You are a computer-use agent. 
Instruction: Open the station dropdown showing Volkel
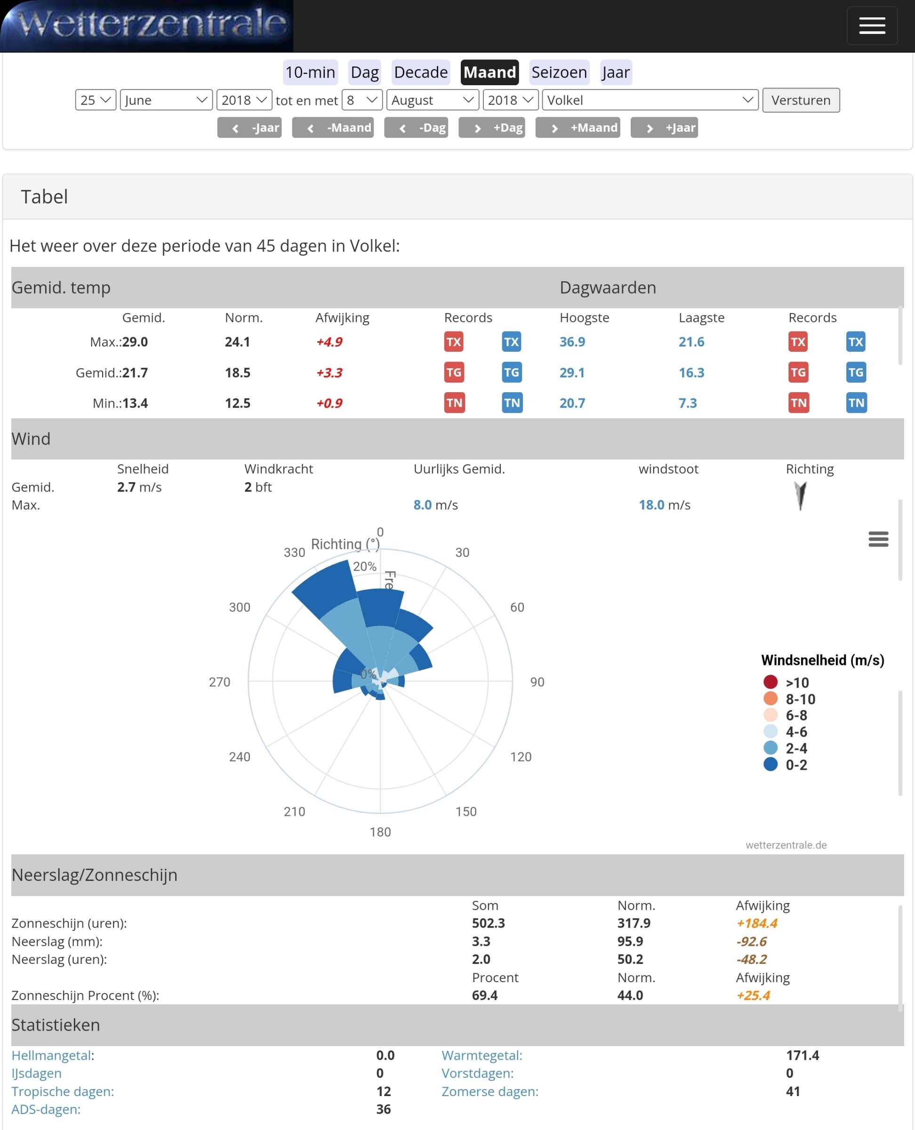650,100
